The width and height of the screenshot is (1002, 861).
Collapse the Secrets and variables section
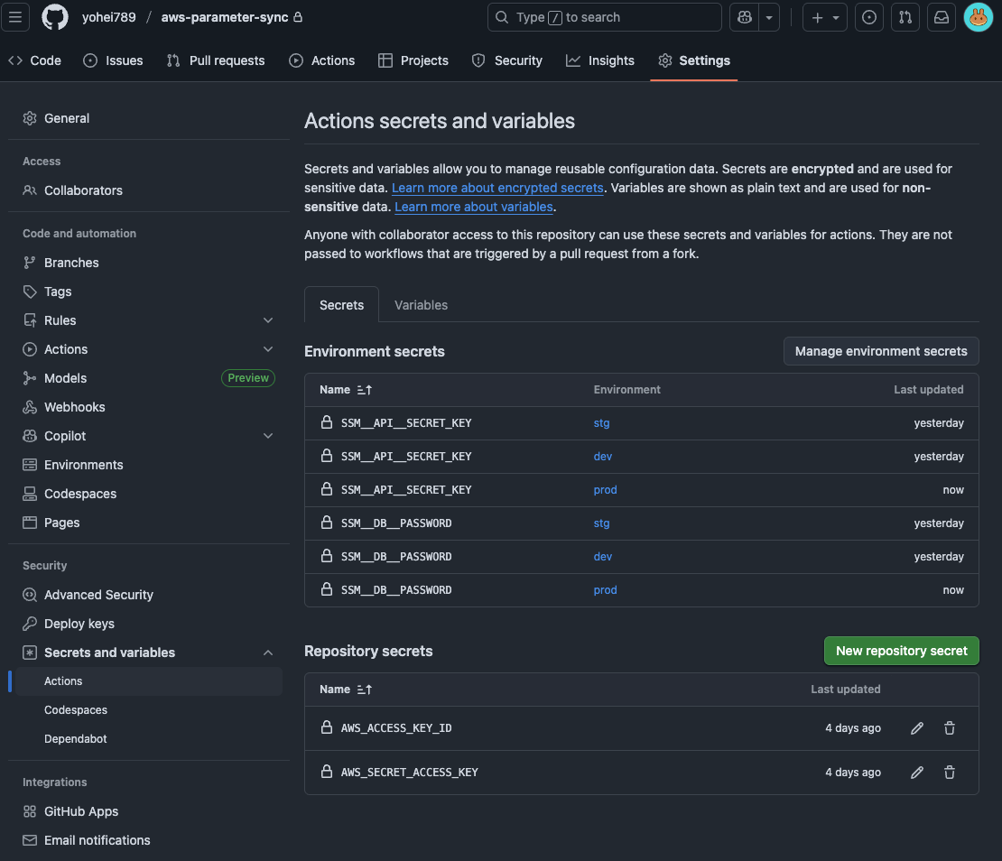pos(267,653)
